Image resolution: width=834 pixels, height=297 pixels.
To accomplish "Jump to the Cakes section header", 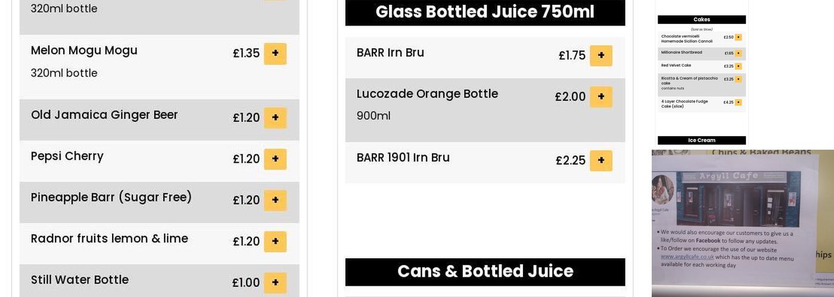I will (701, 20).
